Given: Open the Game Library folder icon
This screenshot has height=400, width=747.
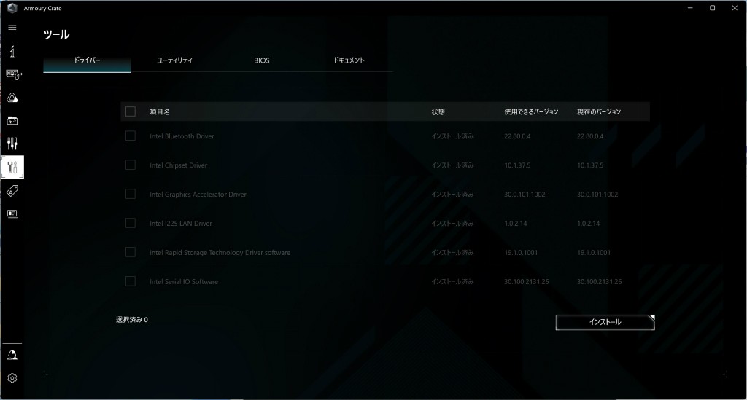Looking at the screenshot, I should click(12, 121).
